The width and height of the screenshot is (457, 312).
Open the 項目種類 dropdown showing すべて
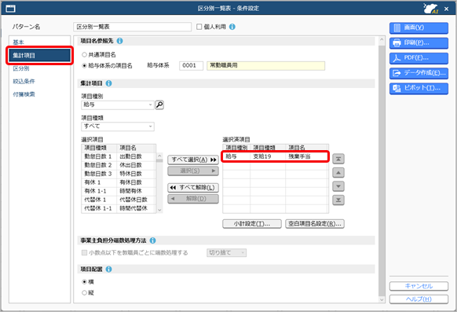(118, 127)
